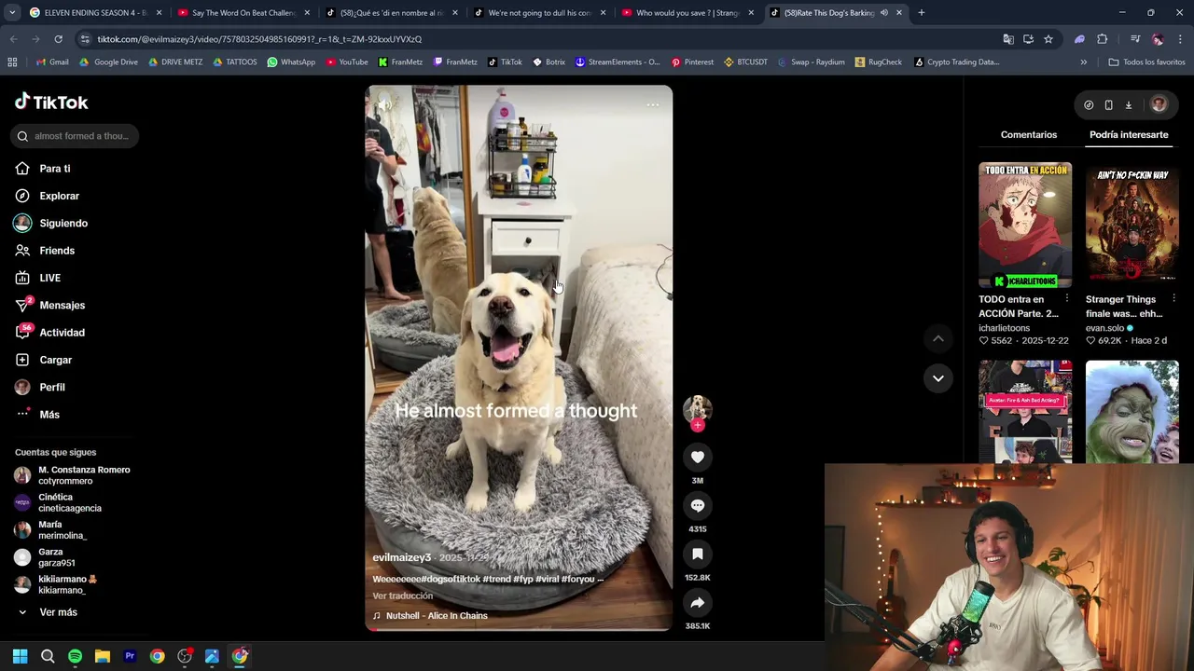Open Chrome three-dot menu
Image resolution: width=1194 pixels, height=671 pixels.
tap(1180, 39)
